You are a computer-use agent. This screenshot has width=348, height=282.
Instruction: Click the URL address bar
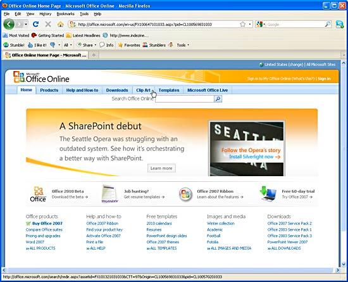click(x=158, y=24)
